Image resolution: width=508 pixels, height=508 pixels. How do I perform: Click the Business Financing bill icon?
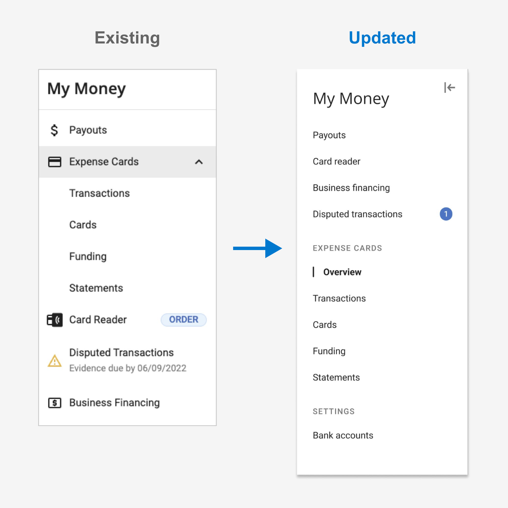(x=54, y=403)
